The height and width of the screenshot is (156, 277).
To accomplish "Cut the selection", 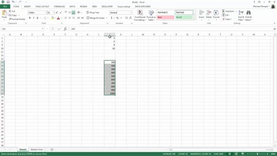I will pyautogui.click(x=12, y=11).
